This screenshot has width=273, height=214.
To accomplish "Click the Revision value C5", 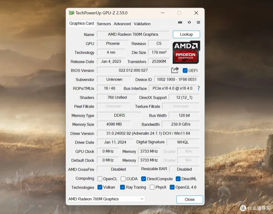I will (x=159, y=43).
